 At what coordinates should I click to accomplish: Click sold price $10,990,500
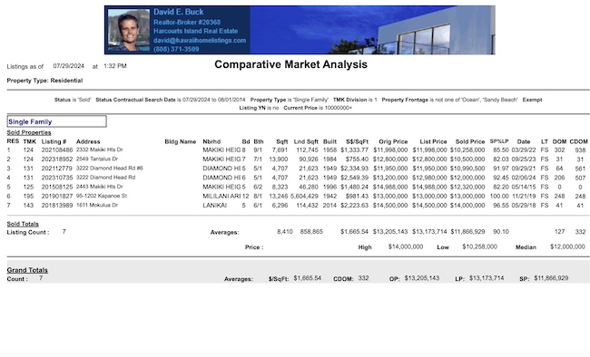click(x=467, y=169)
